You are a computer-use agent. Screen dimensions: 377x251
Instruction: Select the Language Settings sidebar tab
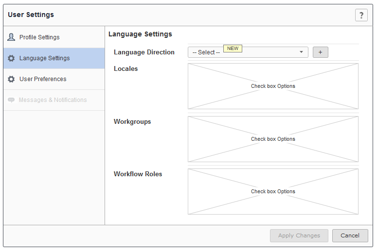click(44, 58)
